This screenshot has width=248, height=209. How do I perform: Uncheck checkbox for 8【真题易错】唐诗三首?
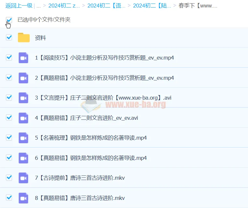pyautogui.click(x=9, y=198)
